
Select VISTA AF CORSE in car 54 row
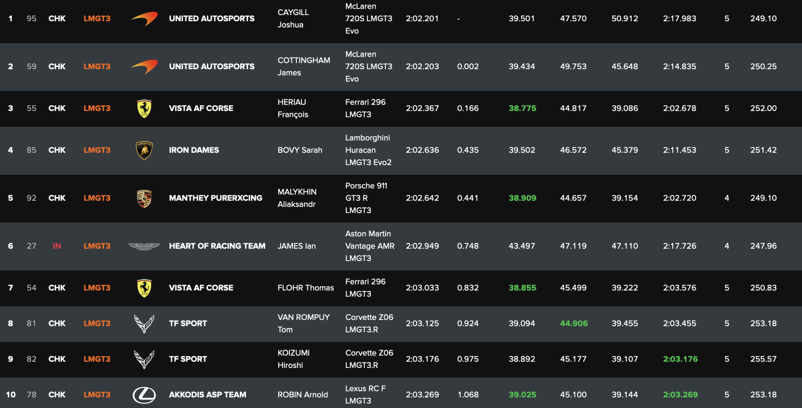(201, 288)
